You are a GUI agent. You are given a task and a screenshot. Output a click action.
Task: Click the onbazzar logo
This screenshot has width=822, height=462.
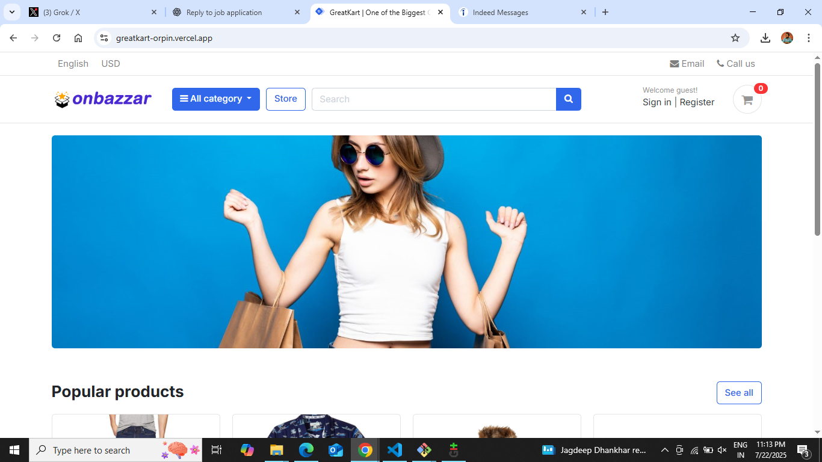tap(102, 99)
